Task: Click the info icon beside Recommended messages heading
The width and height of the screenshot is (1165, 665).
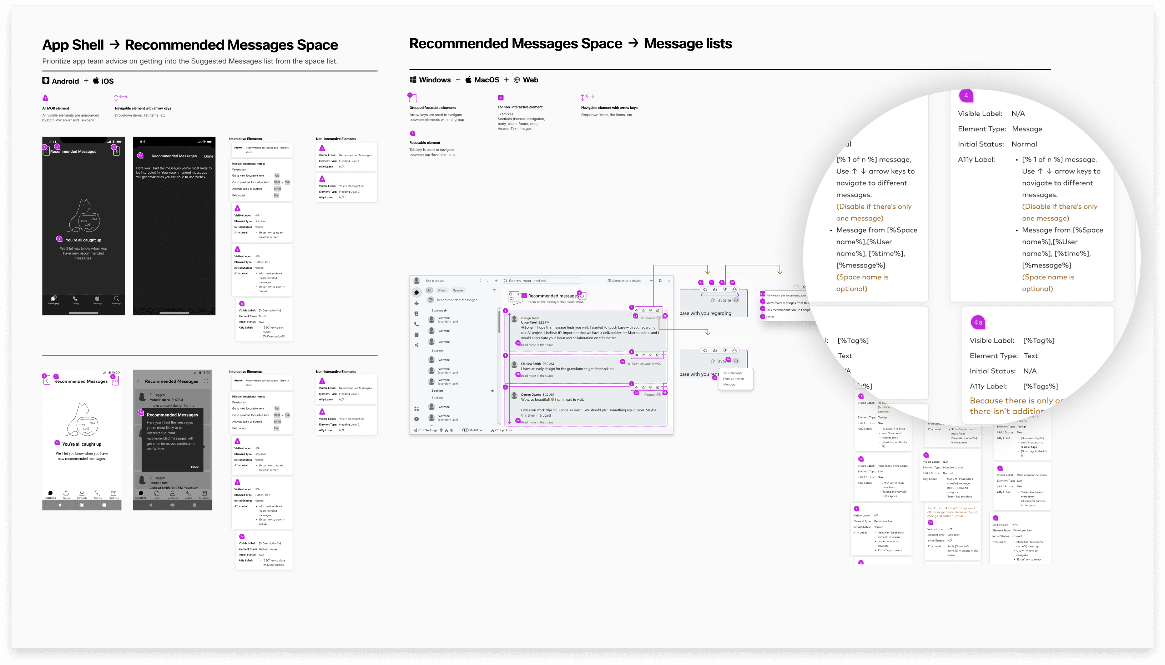Action: click(x=582, y=296)
